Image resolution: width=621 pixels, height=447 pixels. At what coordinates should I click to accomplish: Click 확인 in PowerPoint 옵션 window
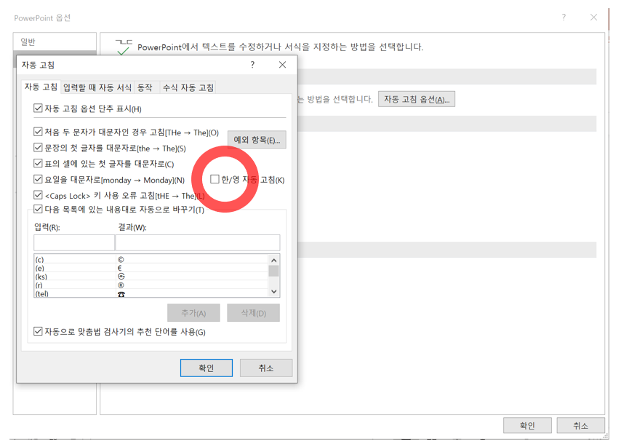[x=527, y=426]
